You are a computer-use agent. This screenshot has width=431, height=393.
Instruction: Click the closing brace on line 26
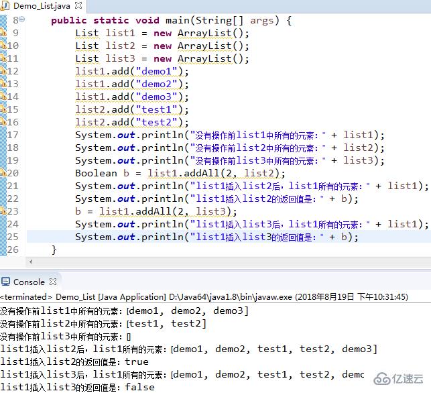coord(54,250)
